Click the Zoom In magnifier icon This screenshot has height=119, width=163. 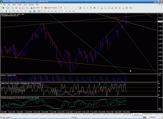point(14,11)
